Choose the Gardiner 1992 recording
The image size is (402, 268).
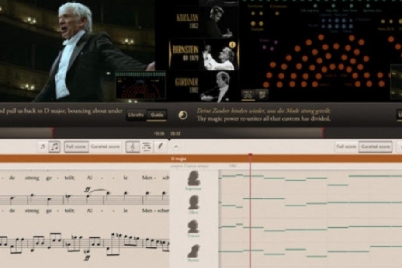point(204,86)
